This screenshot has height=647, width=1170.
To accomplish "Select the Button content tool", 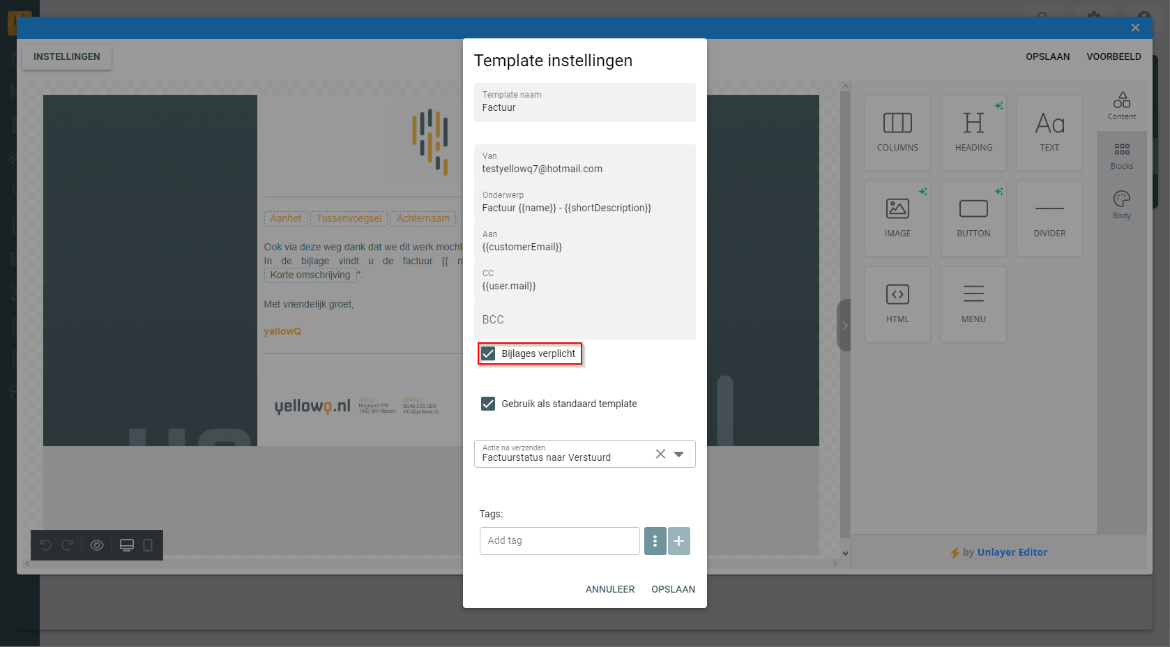I will [973, 218].
